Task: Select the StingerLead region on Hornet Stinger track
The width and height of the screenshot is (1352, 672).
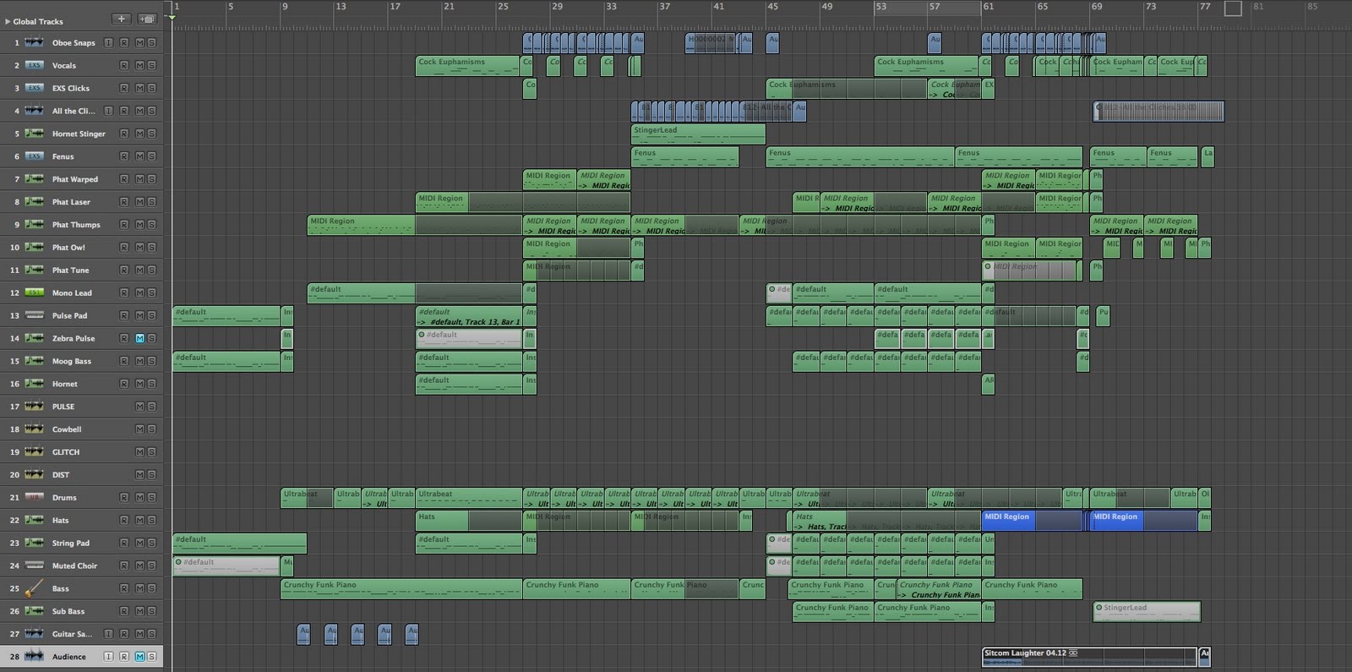Action: pyautogui.click(x=698, y=134)
